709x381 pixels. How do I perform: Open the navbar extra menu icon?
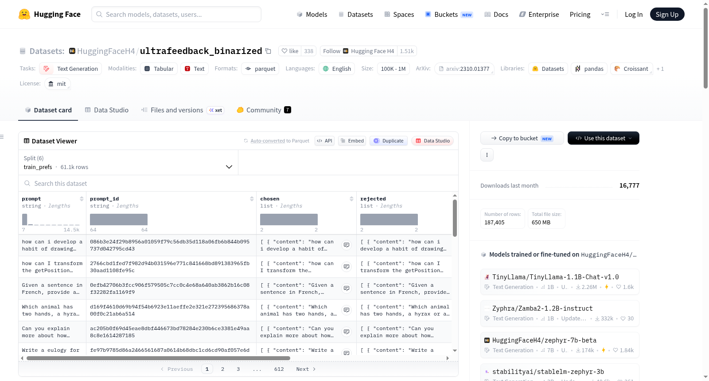coord(605,15)
